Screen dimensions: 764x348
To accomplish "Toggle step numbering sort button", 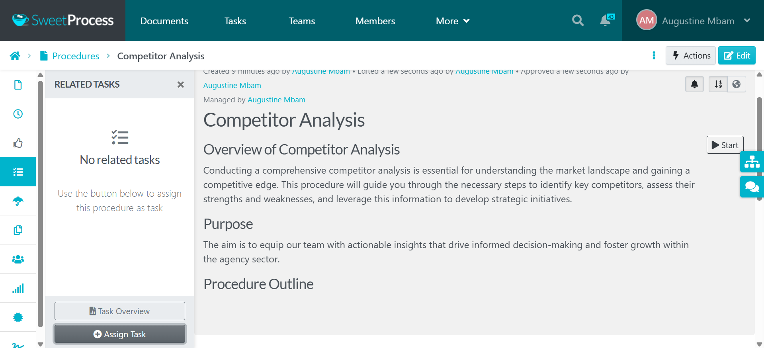I will point(718,84).
